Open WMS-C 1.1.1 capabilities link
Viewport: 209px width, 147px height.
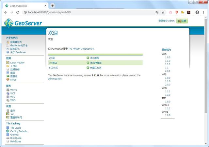coord(168,108)
